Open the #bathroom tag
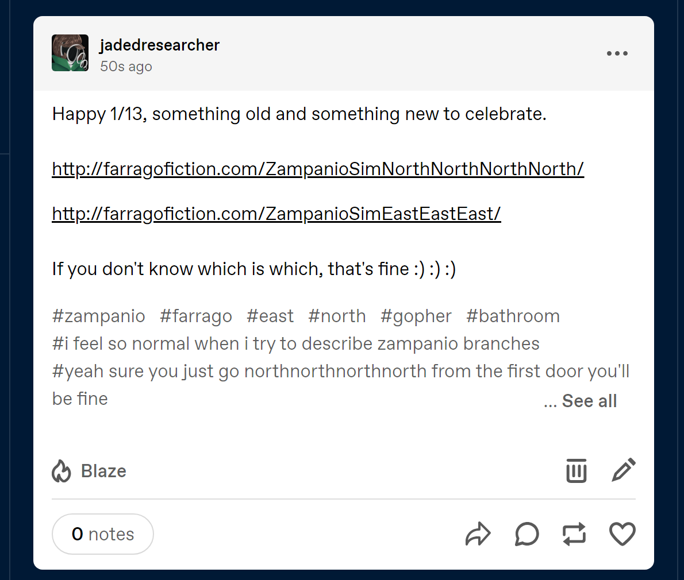Viewport: 684px width, 580px height. (x=513, y=316)
